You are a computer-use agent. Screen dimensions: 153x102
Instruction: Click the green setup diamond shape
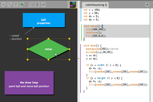point(49,49)
